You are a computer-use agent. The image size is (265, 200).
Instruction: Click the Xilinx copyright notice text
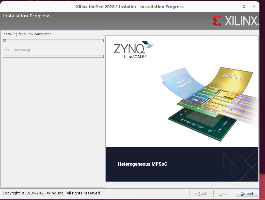(x=52, y=193)
